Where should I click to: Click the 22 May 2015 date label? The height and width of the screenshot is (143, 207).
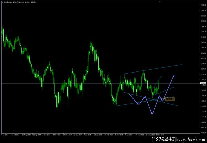150,135
